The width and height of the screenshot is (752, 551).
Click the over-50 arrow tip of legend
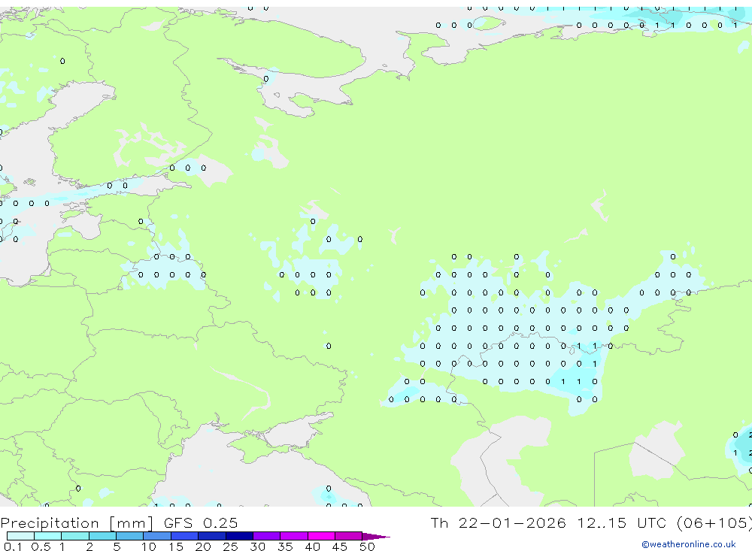tap(376, 537)
